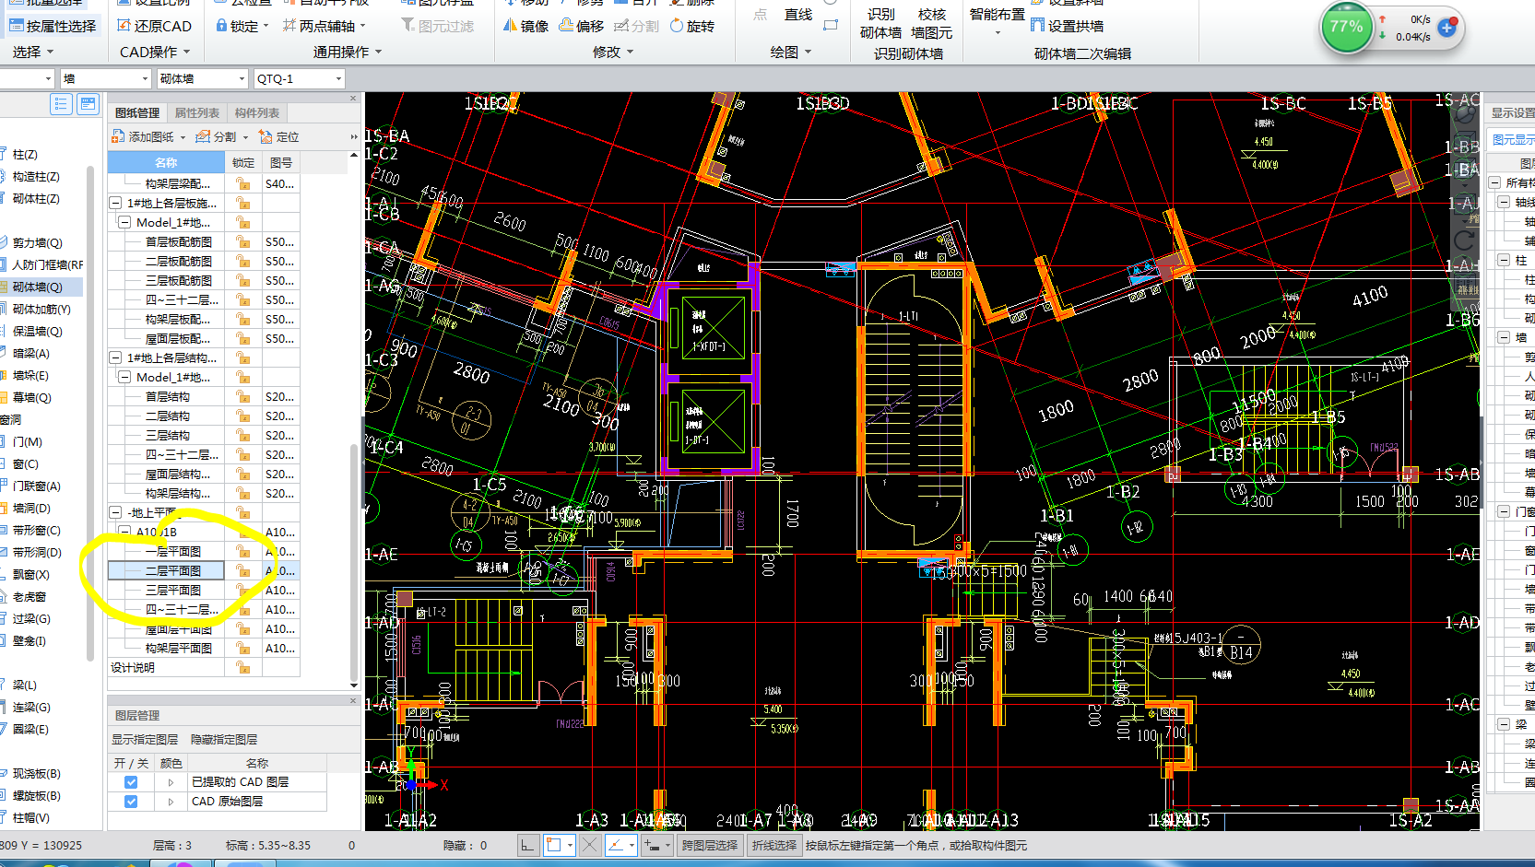The image size is (1535, 867).
Task: Toggle lock icon for 首层结构 row
Action: click(x=243, y=396)
